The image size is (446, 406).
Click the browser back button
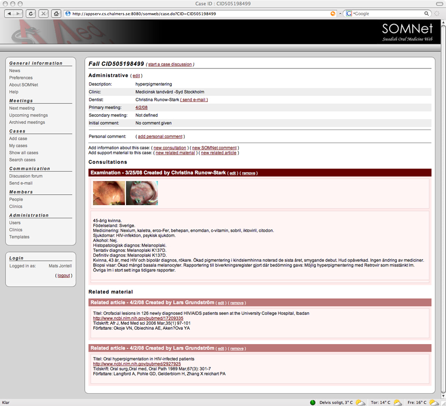point(10,14)
